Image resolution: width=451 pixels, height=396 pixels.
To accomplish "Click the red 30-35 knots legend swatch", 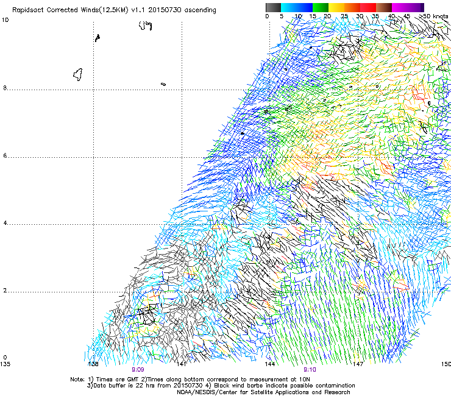I will click(368, 7).
